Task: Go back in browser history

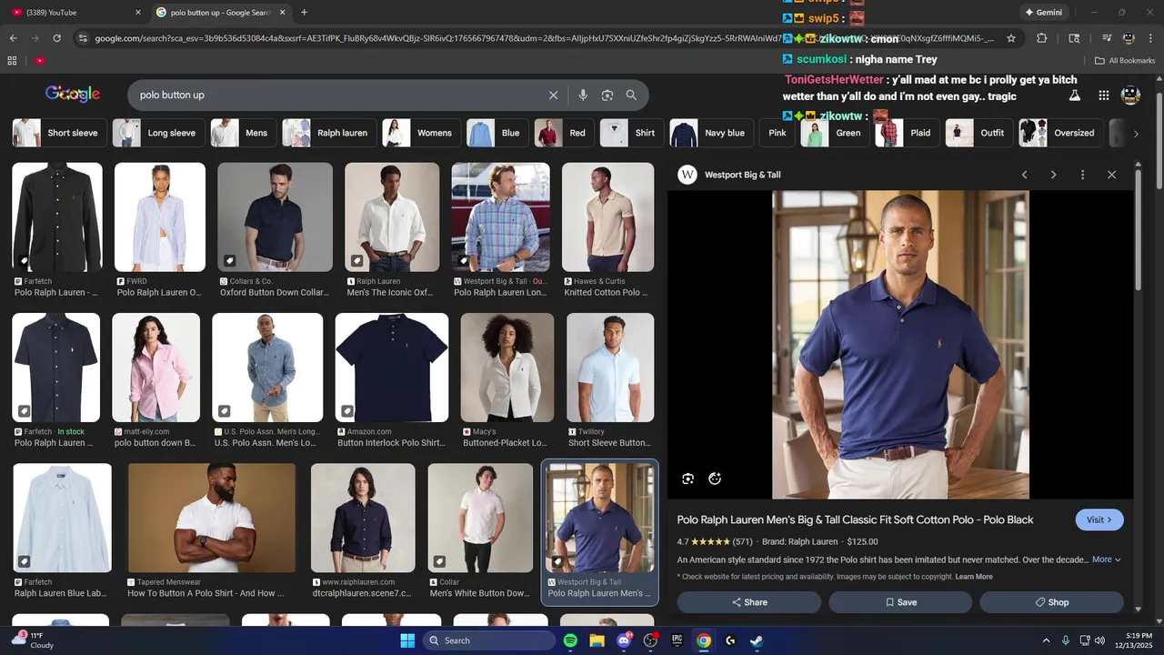Action: pos(14,38)
